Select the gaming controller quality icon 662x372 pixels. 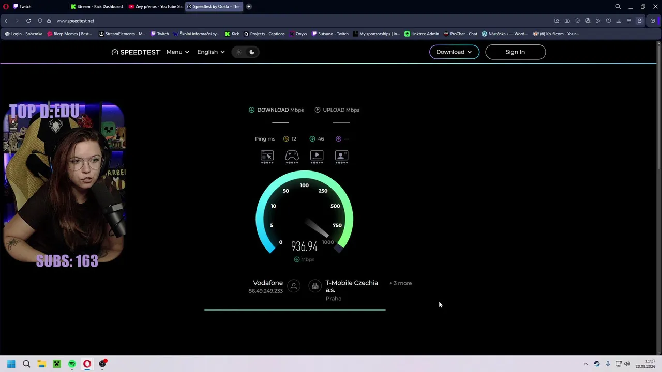tap(292, 157)
